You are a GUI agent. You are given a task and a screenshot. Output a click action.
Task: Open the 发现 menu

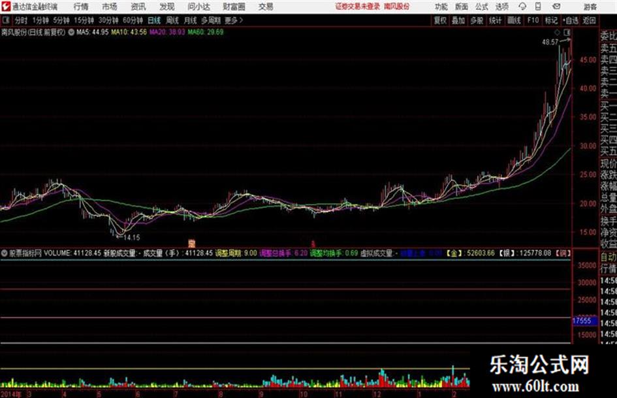[x=167, y=7]
